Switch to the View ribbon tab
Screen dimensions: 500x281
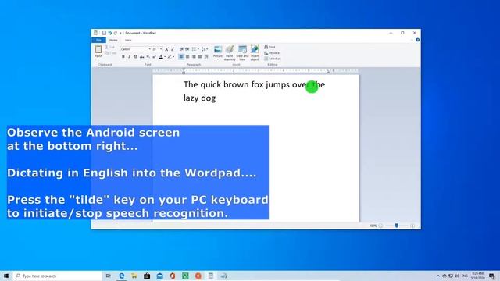tap(128, 40)
